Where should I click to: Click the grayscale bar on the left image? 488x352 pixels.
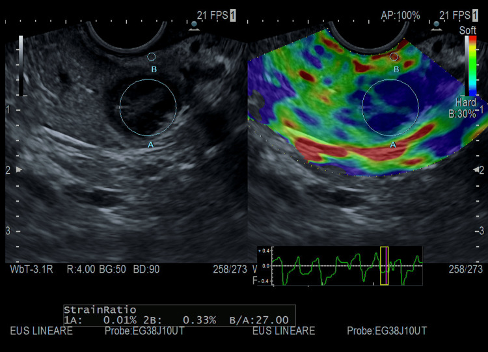21,66
